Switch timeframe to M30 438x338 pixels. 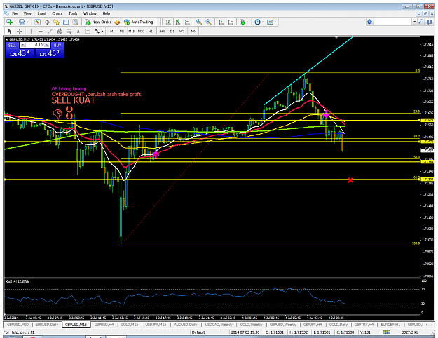pos(141,32)
